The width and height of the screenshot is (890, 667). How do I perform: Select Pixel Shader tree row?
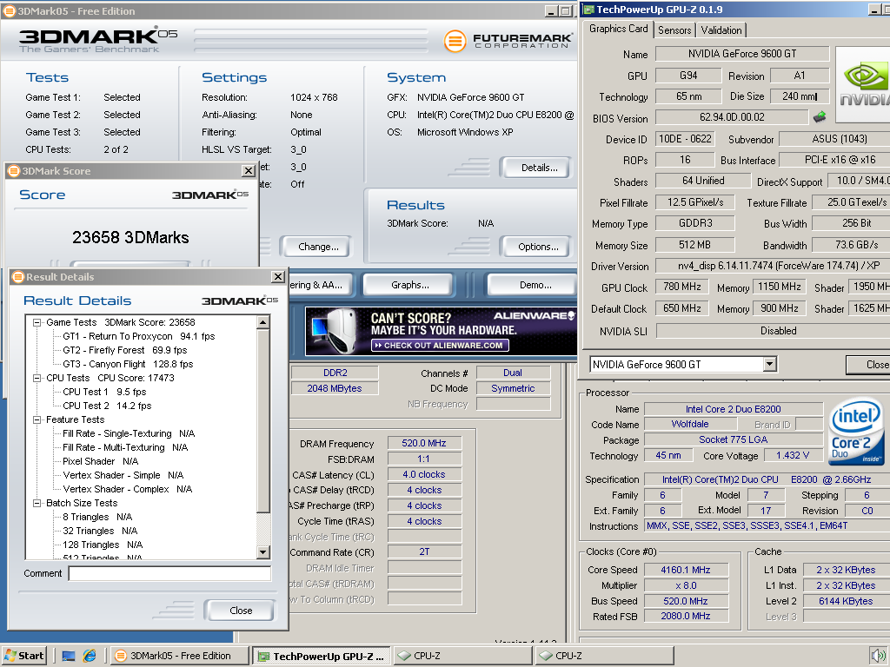point(101,461)
